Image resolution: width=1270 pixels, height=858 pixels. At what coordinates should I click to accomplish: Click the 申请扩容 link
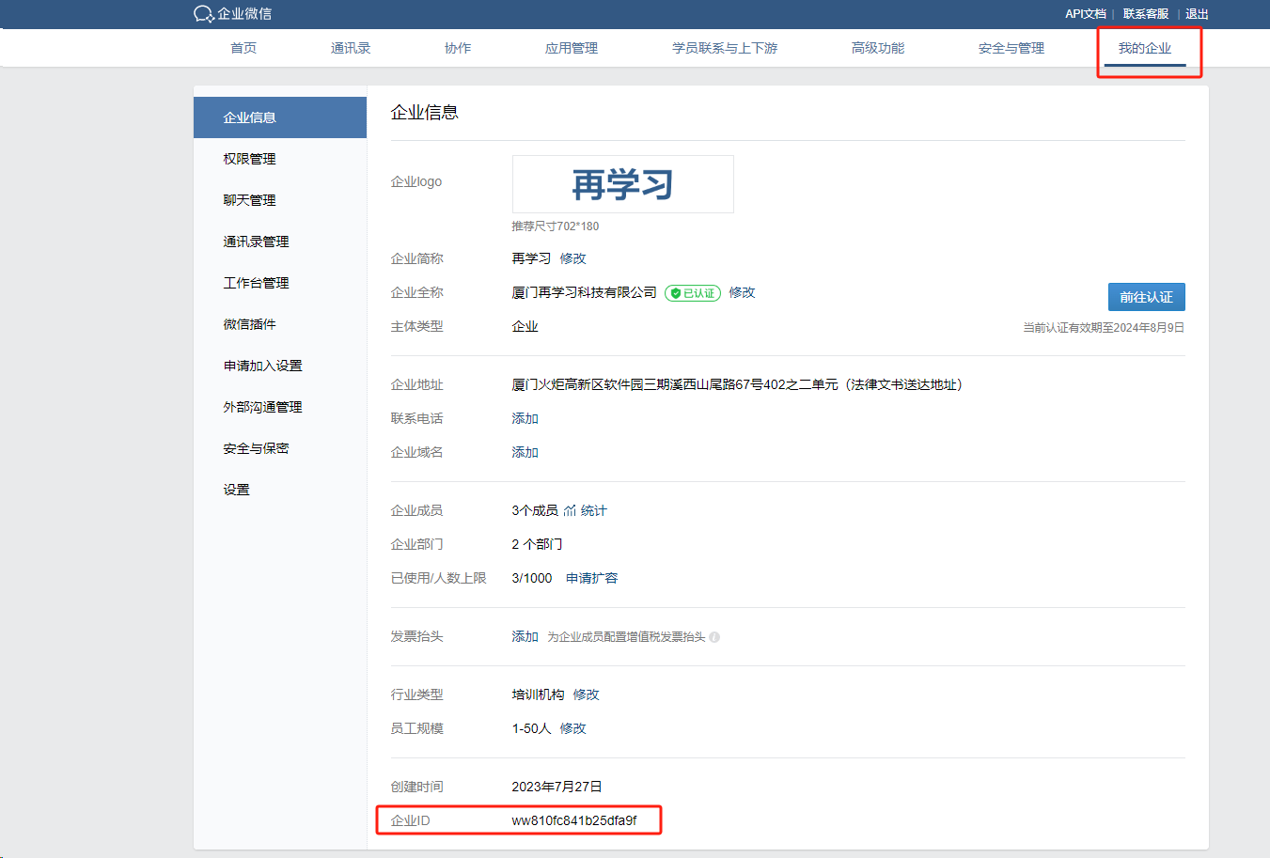[x=591, y=578]
